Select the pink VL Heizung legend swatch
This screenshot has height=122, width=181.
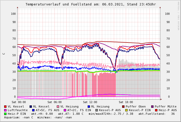(58, 106)
